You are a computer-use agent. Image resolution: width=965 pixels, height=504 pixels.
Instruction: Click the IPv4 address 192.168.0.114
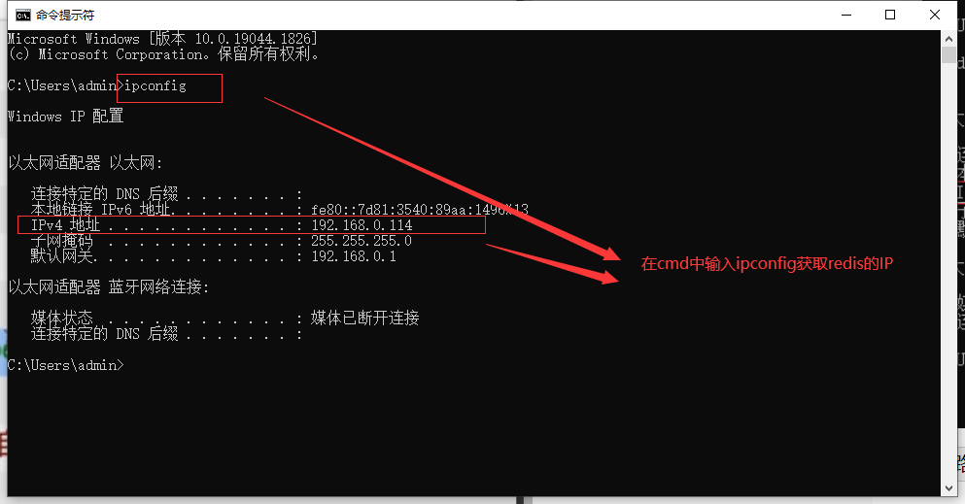coord(362,225)
